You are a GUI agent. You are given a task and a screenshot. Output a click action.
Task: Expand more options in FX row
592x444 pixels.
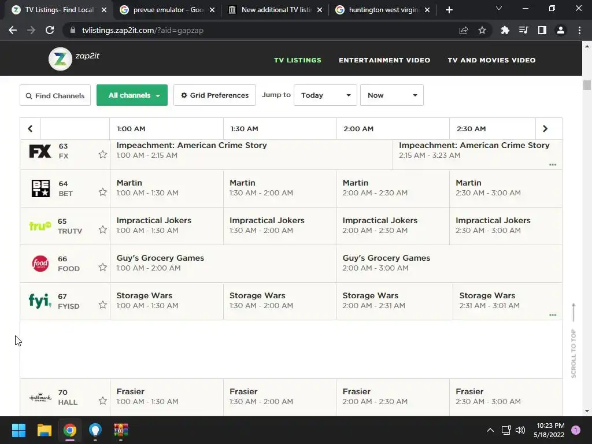click(x=553, y=165)
